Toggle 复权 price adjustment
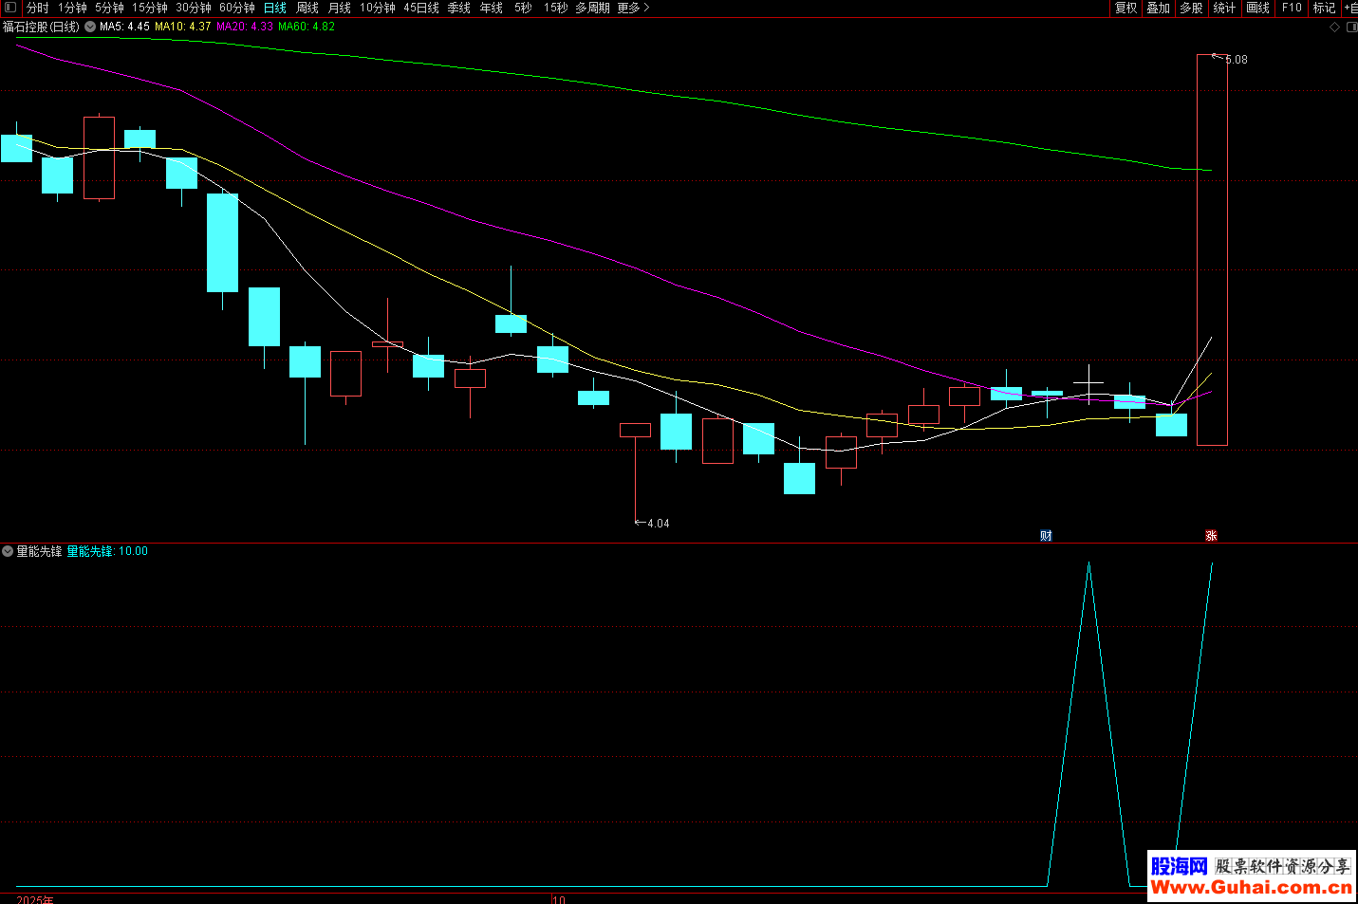The height and width of the screenshot is (904, 1358). point(1125,8)
